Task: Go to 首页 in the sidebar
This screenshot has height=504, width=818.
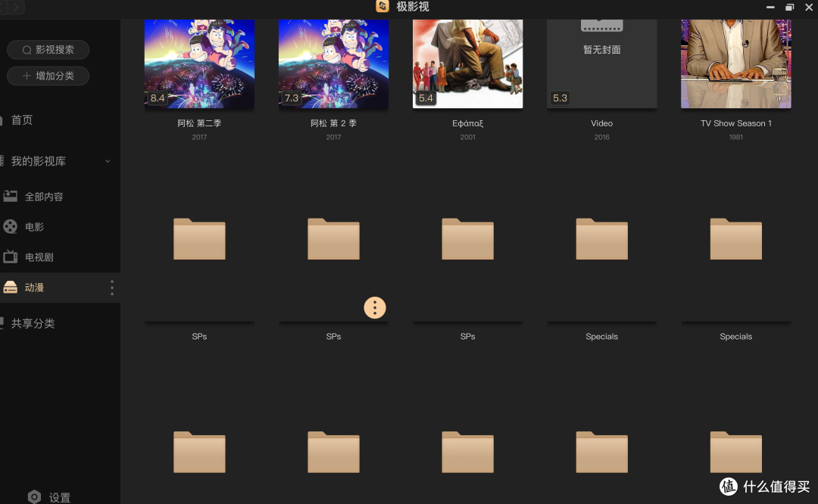Action: pyautogui.click(x=21, y=120)
